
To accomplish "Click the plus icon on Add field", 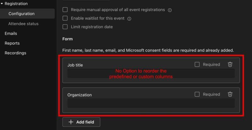I will [x=71, y=122].
